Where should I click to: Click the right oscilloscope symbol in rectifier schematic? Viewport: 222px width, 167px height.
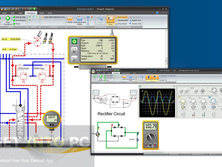click(134, 94)
